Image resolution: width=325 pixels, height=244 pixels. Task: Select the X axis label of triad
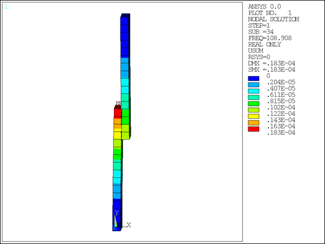129,225
